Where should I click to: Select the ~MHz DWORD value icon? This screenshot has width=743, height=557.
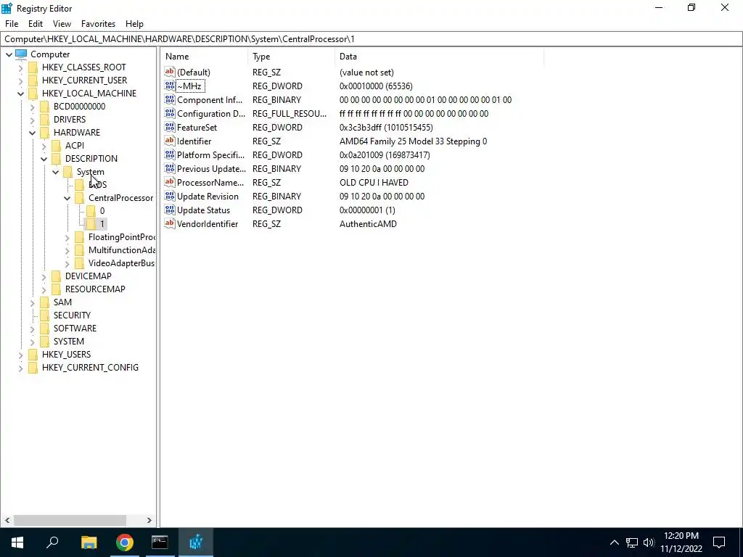click(x=170, y=86)
